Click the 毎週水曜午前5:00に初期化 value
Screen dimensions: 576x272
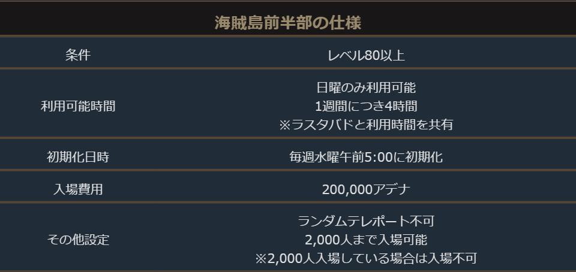(366, 157)
